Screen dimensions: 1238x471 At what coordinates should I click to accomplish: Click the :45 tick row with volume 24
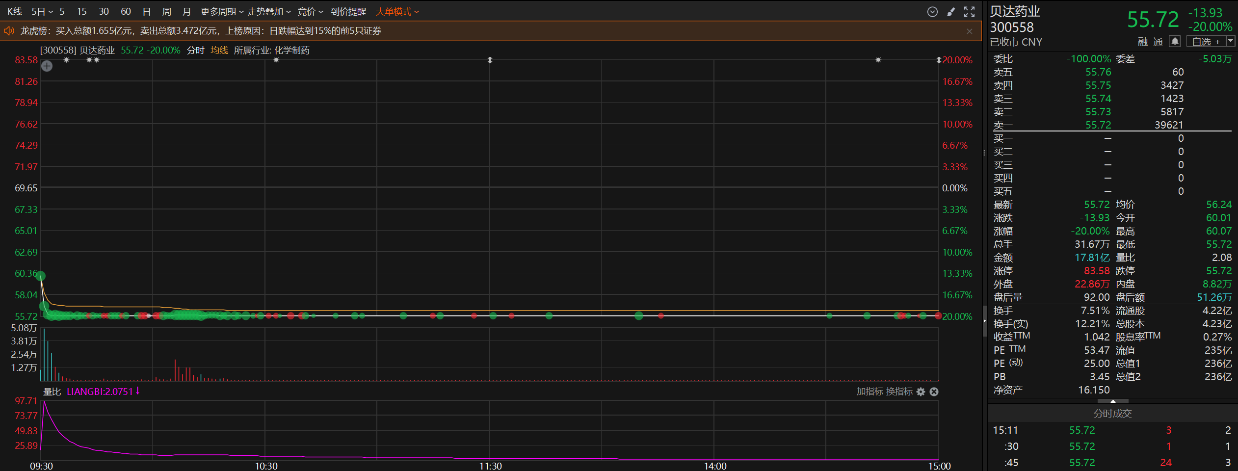click(1112, 463)
